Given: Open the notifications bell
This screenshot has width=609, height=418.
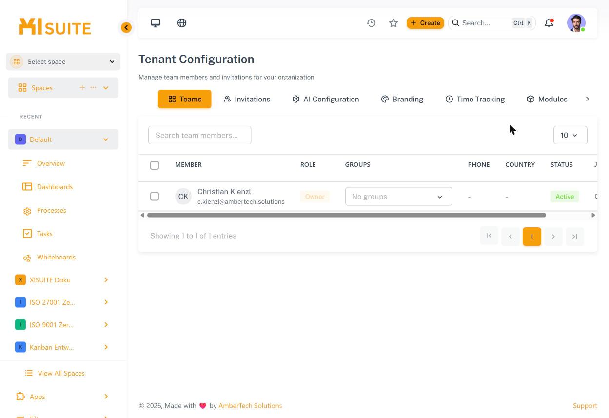Looking at the screenshot, I should point(549,23).
